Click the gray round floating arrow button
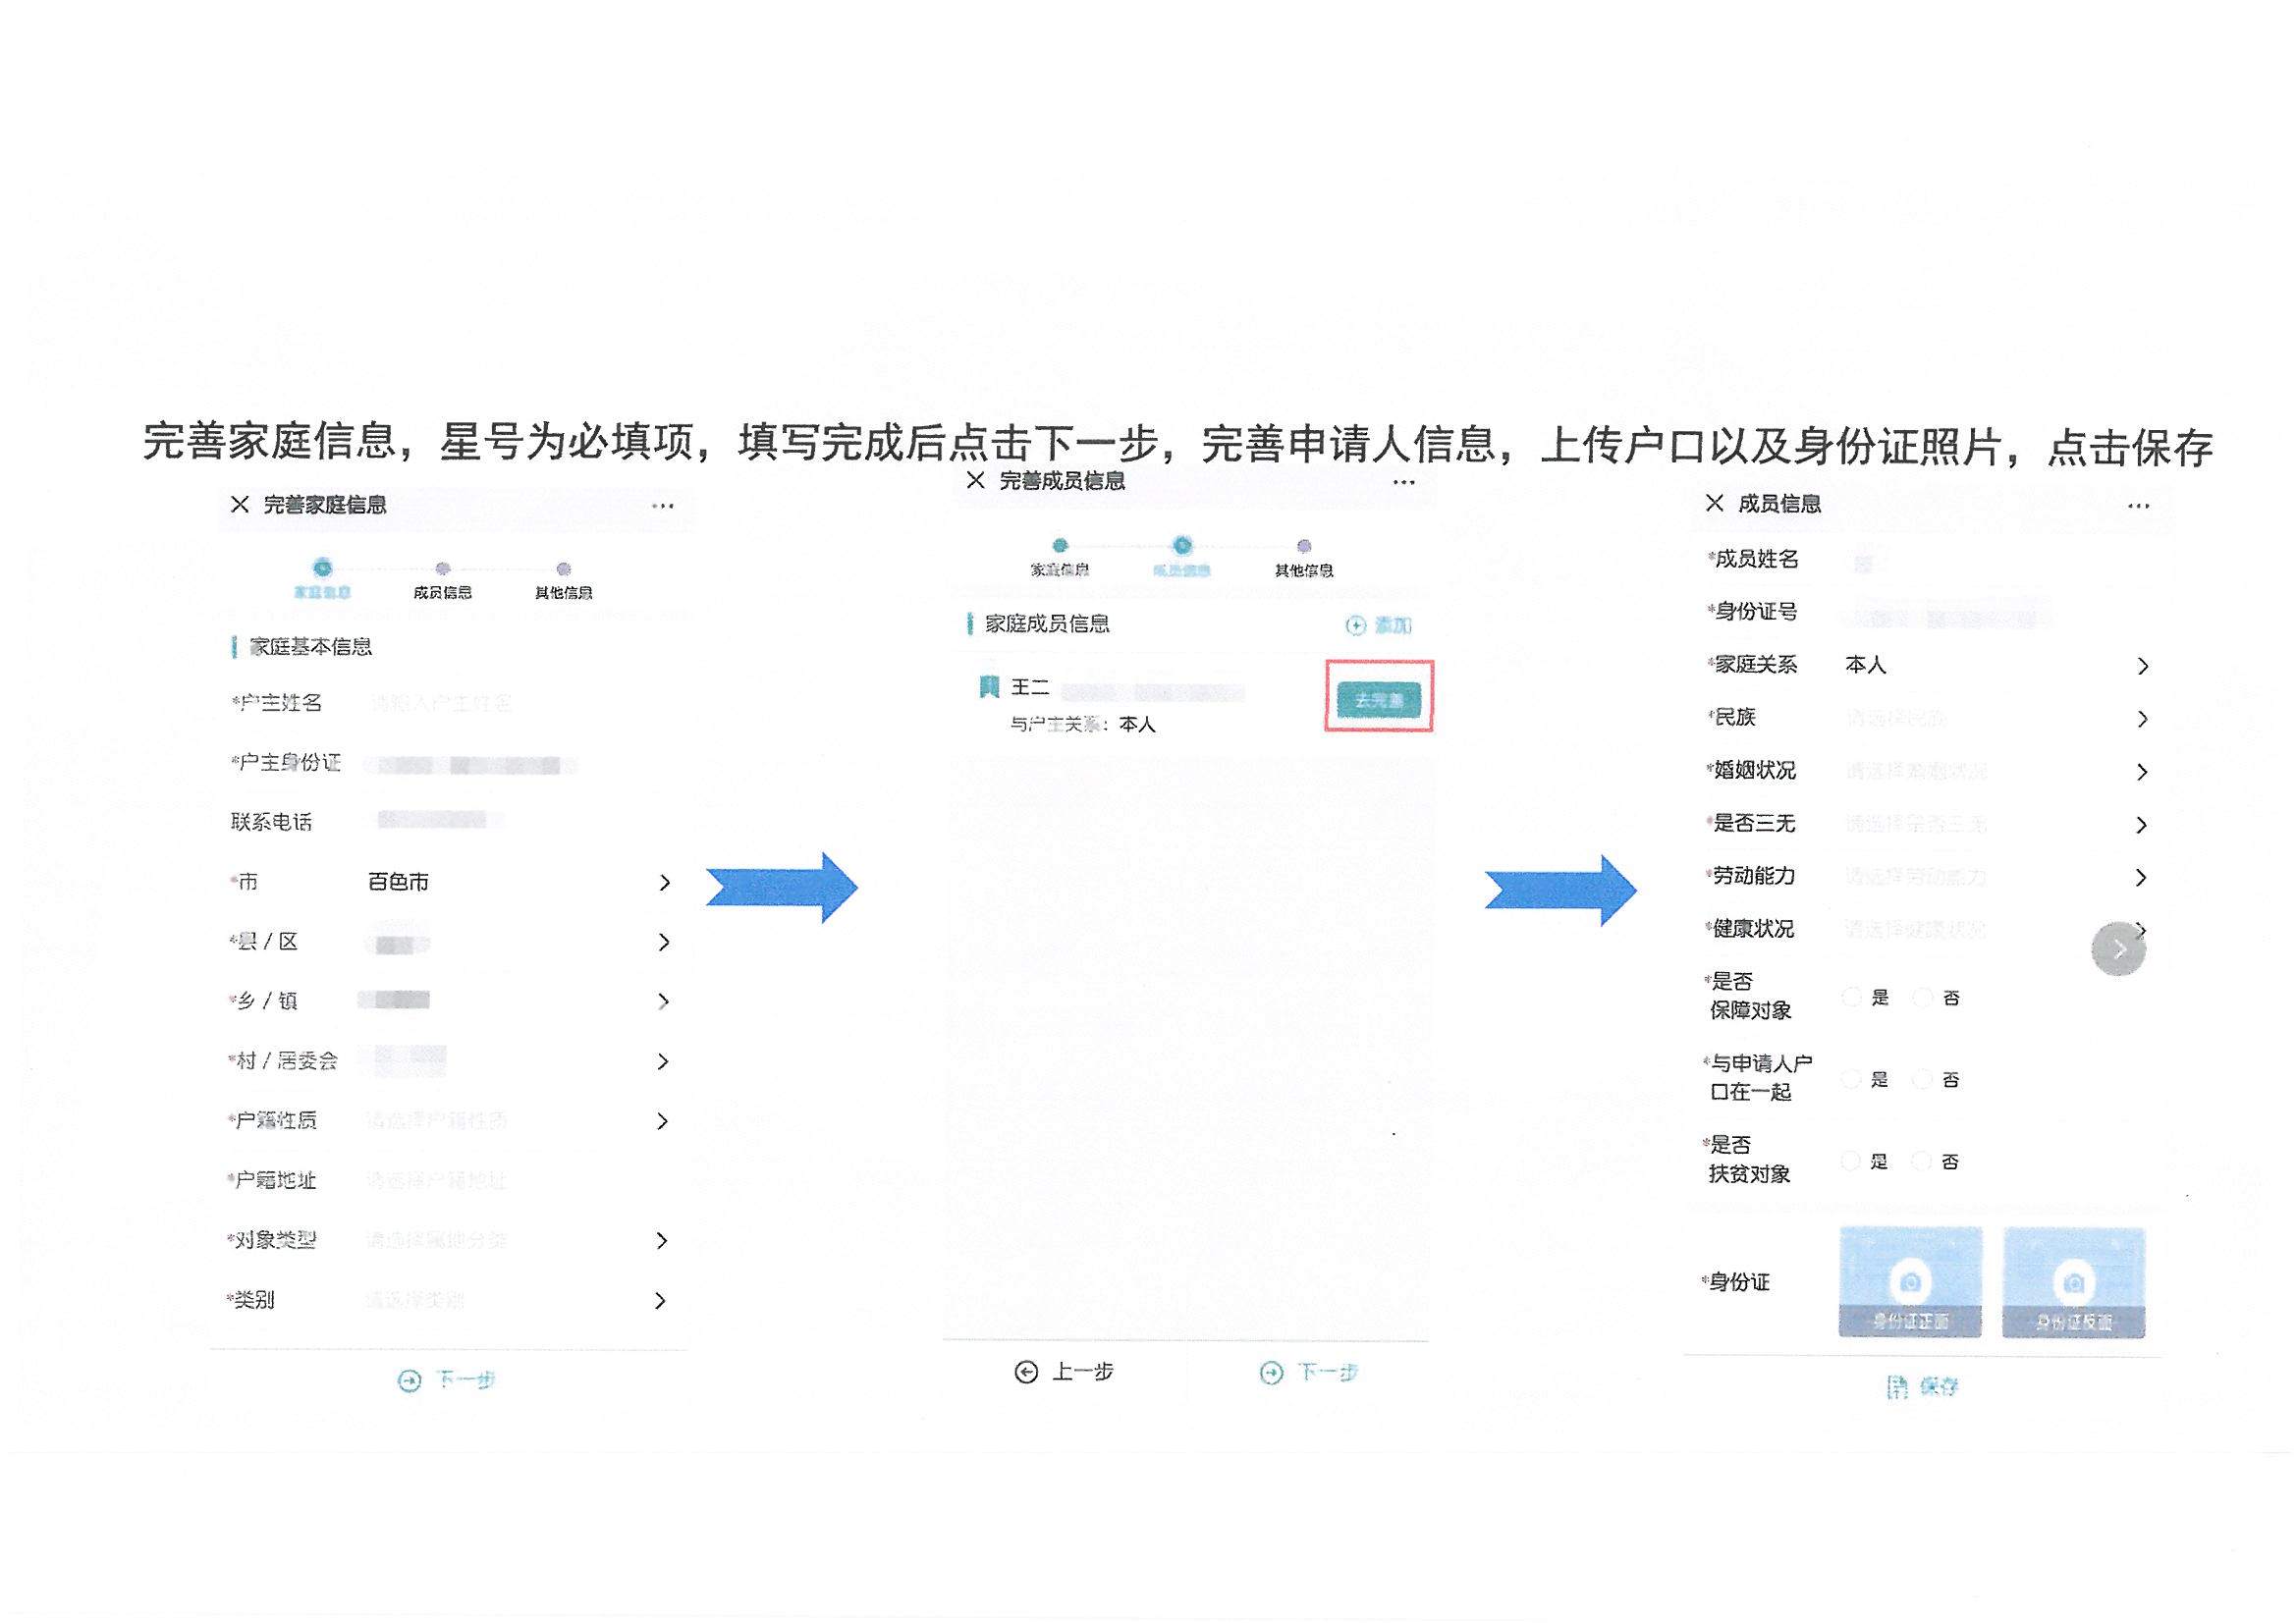 (2117, 950)
